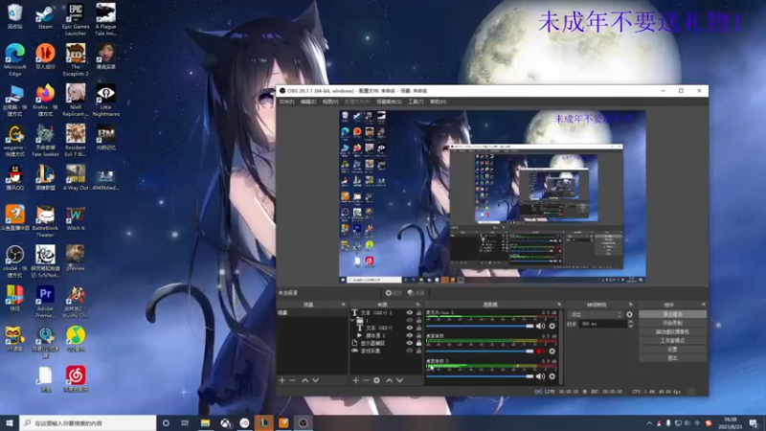Move source down in the Sources panel
The width and height of the screenshot is (766, 431).
pos(399,380)
